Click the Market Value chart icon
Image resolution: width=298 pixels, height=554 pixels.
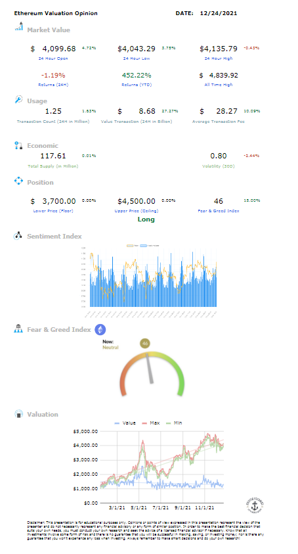(x=19, y=26)
